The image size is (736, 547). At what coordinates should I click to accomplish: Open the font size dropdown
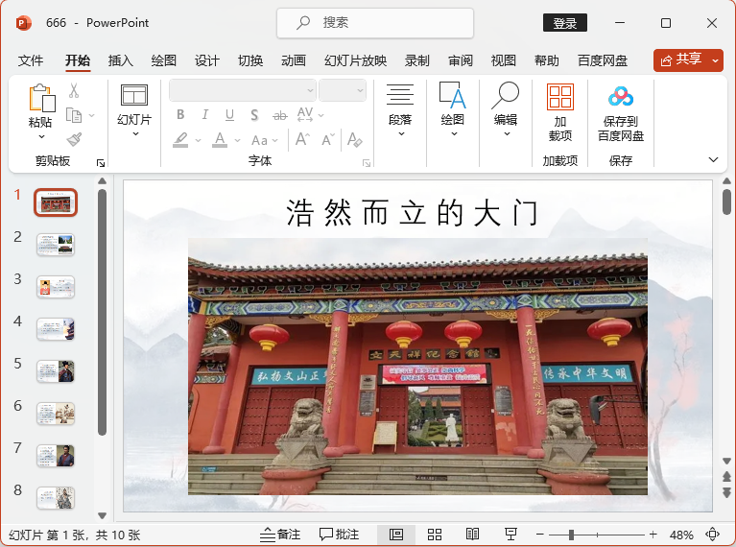click(x=360, y=90)
